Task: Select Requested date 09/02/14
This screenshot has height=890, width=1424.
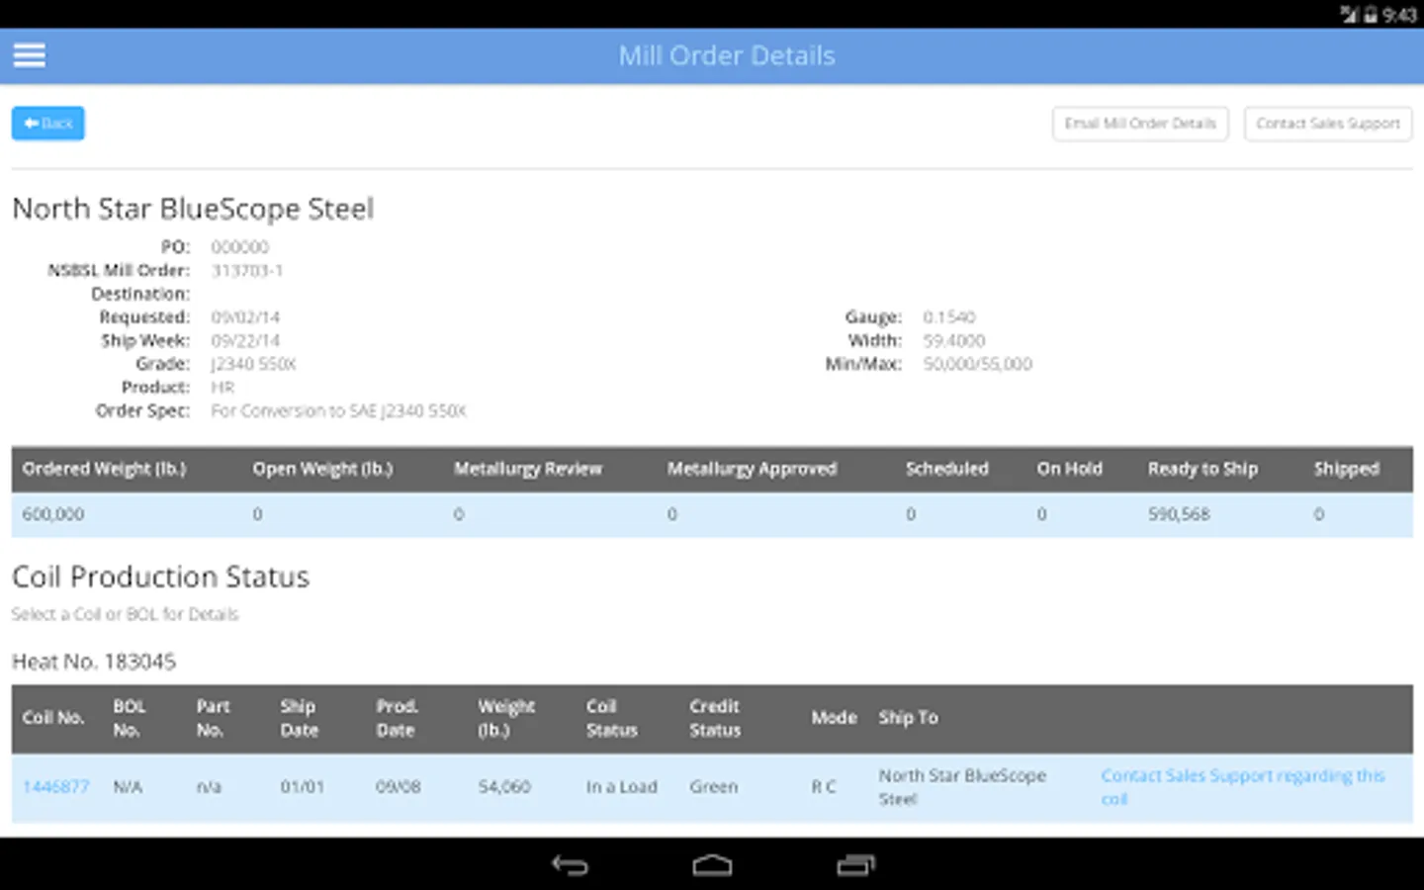Action: click(245, 317)
